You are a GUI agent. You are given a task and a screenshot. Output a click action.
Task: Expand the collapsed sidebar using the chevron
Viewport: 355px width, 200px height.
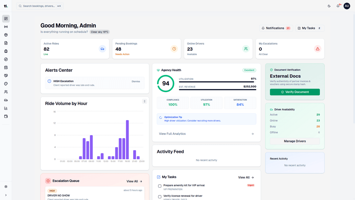pyautogui.click(x=6, y=194)
